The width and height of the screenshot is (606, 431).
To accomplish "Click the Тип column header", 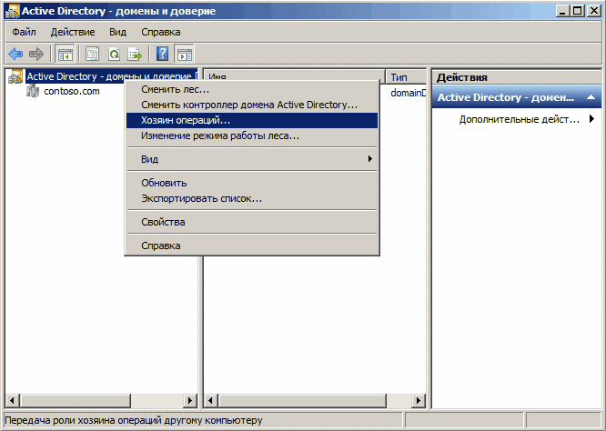I will click(x=406, y=76).
